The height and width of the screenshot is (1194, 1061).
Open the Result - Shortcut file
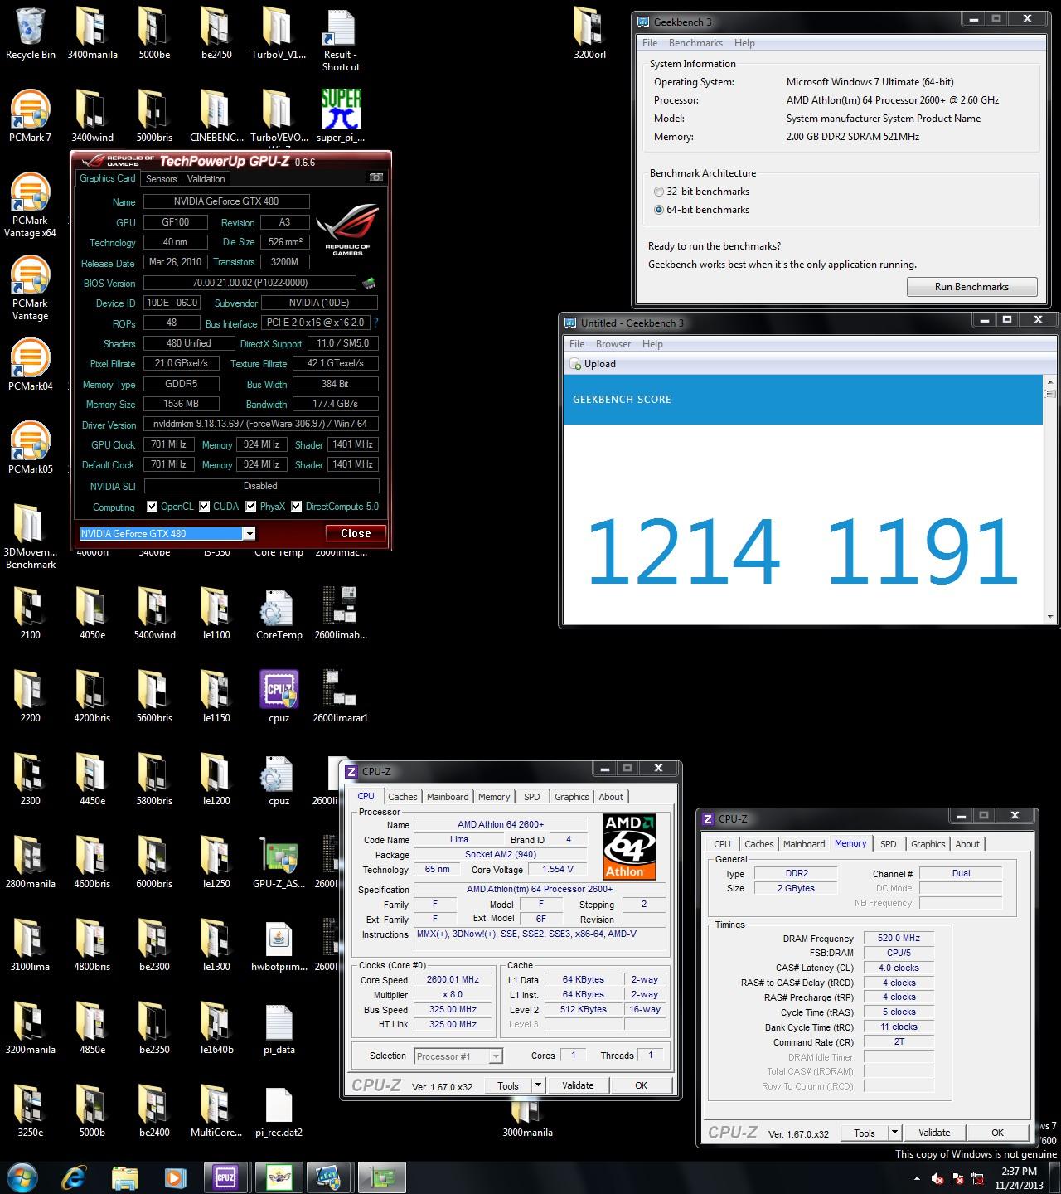(341, 40)
